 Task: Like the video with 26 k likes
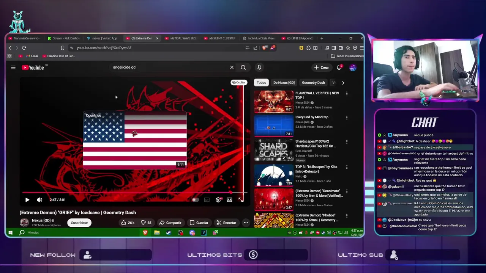[x=128, y=223]
